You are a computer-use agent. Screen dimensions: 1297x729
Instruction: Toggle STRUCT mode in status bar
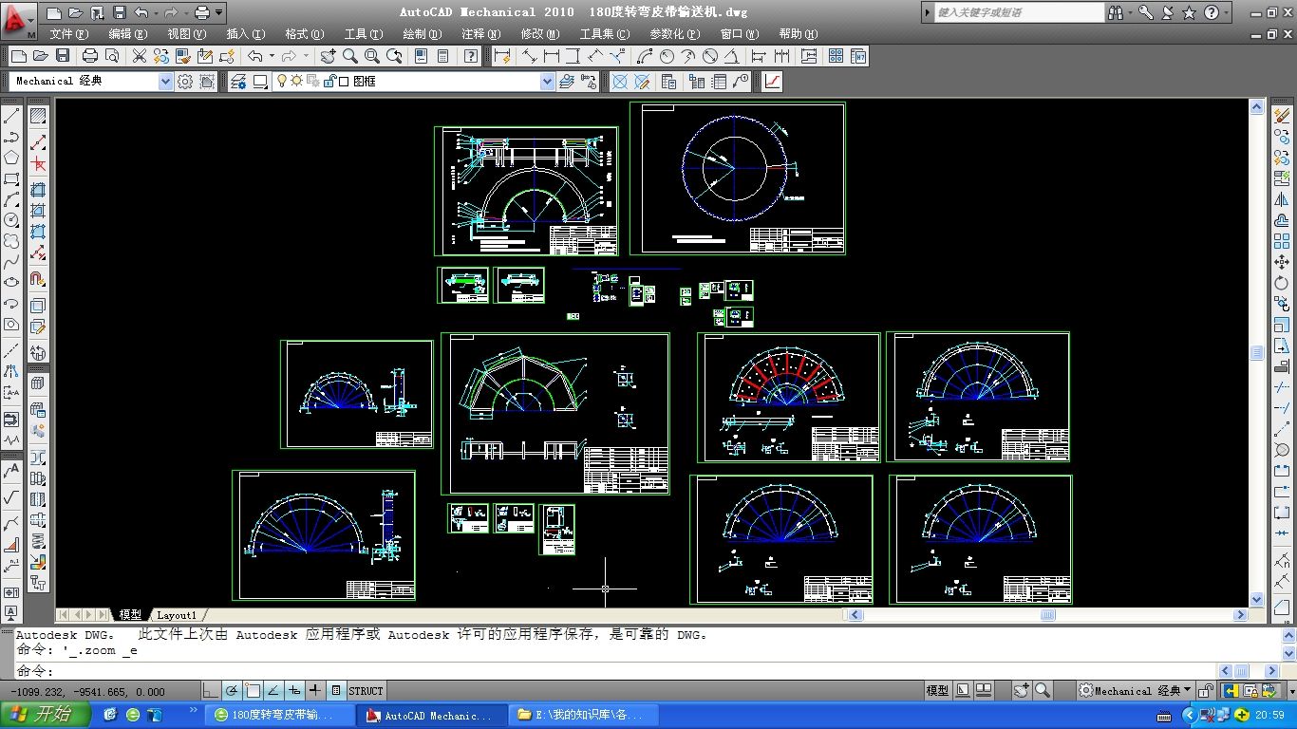coord(367,691)
